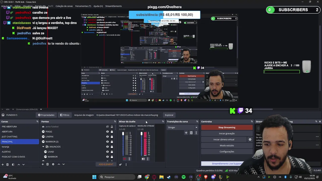Open Ajuda menu

(98, 6)
